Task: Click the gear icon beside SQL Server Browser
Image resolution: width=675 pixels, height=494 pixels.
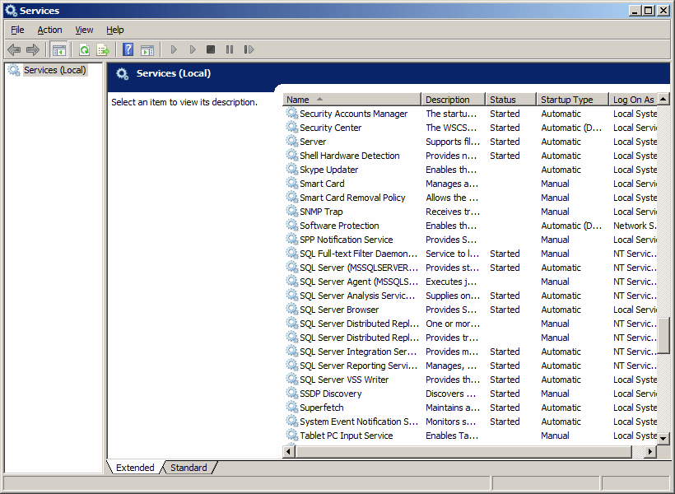Action: pos(292,310)
